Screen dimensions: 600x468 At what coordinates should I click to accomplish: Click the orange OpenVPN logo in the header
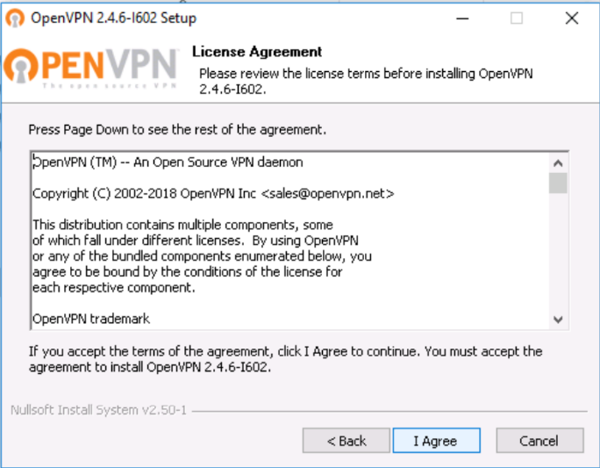coord(93,68)
